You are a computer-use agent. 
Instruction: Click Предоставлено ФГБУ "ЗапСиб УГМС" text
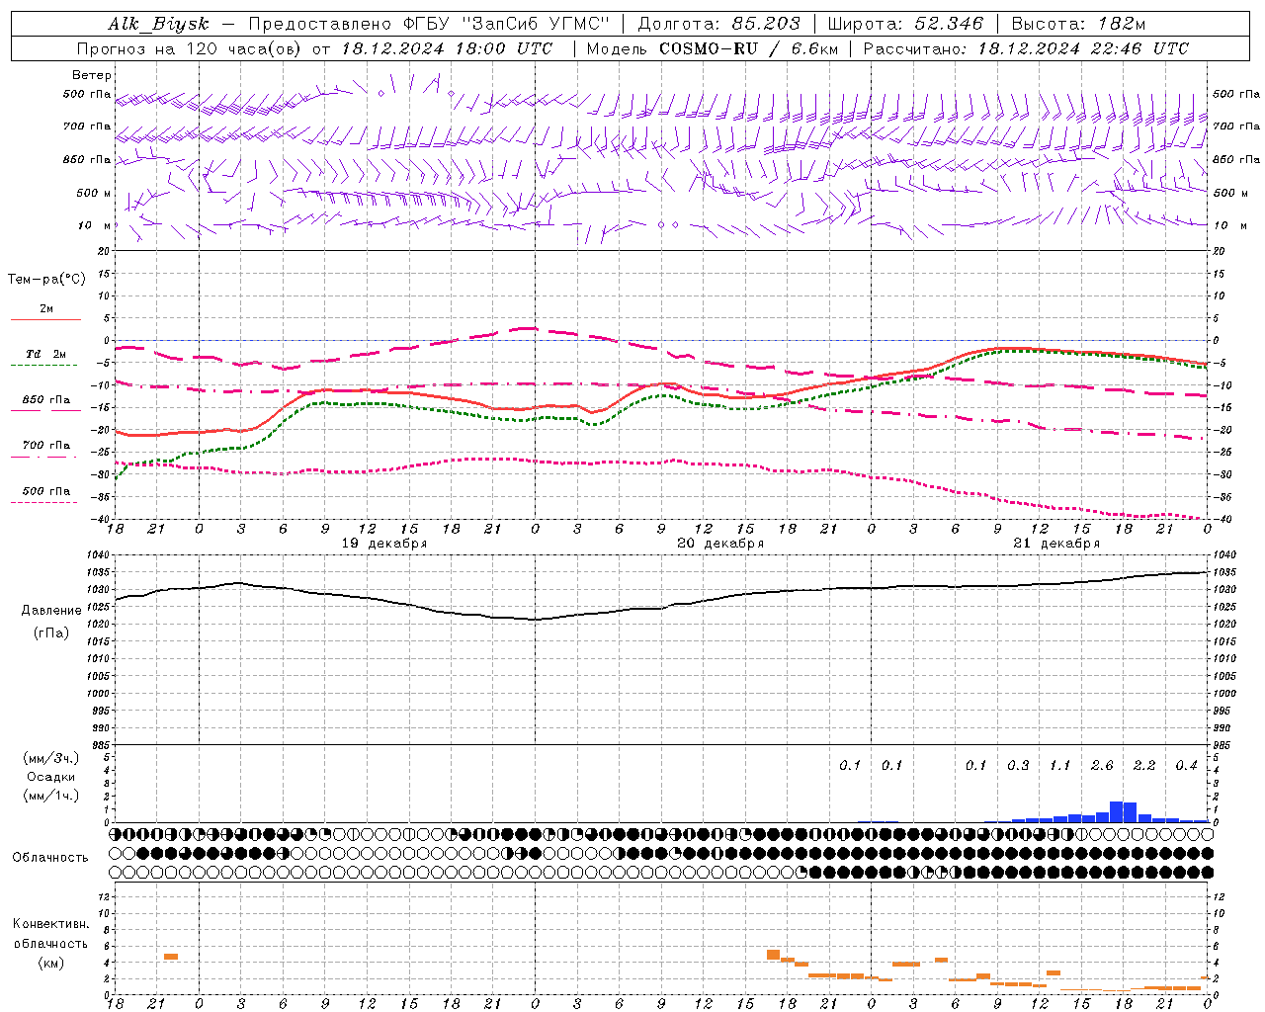click(429, 25)
